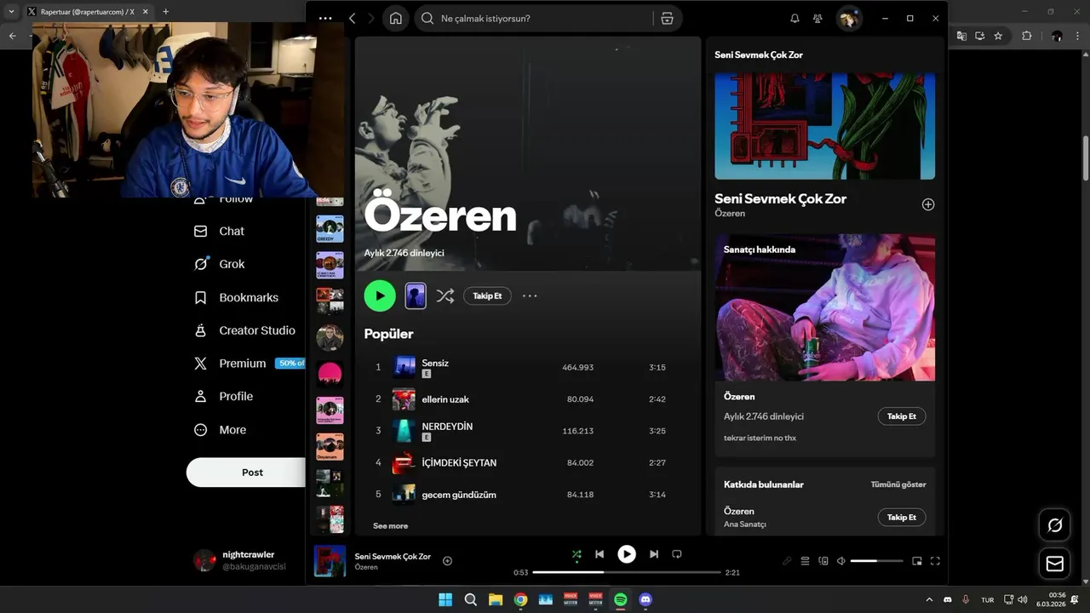Screen dimensions: 1090x613
Task: Open the Chrome extensions puzzle icon
Action: (1026, 36)
